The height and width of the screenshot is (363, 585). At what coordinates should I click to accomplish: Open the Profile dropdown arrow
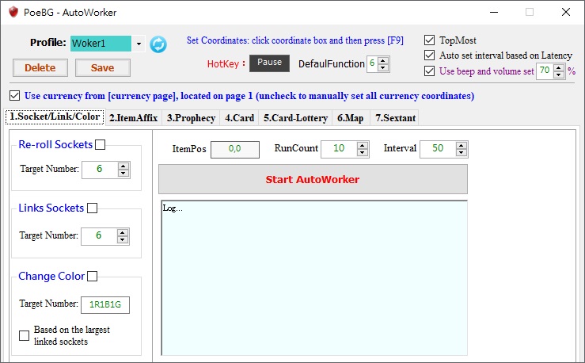(x=139, y=44)
